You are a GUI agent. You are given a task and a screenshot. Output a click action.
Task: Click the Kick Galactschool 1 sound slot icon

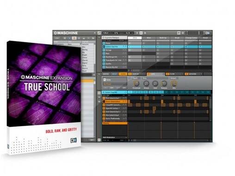click(104, 98)
